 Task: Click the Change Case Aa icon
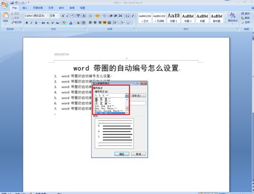click(x=58, y=22)
